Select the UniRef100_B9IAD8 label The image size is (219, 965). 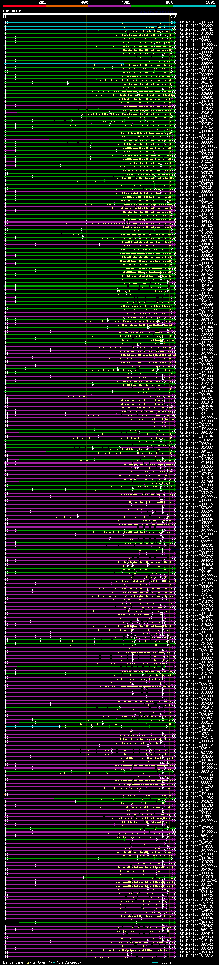tap(196, 71)
